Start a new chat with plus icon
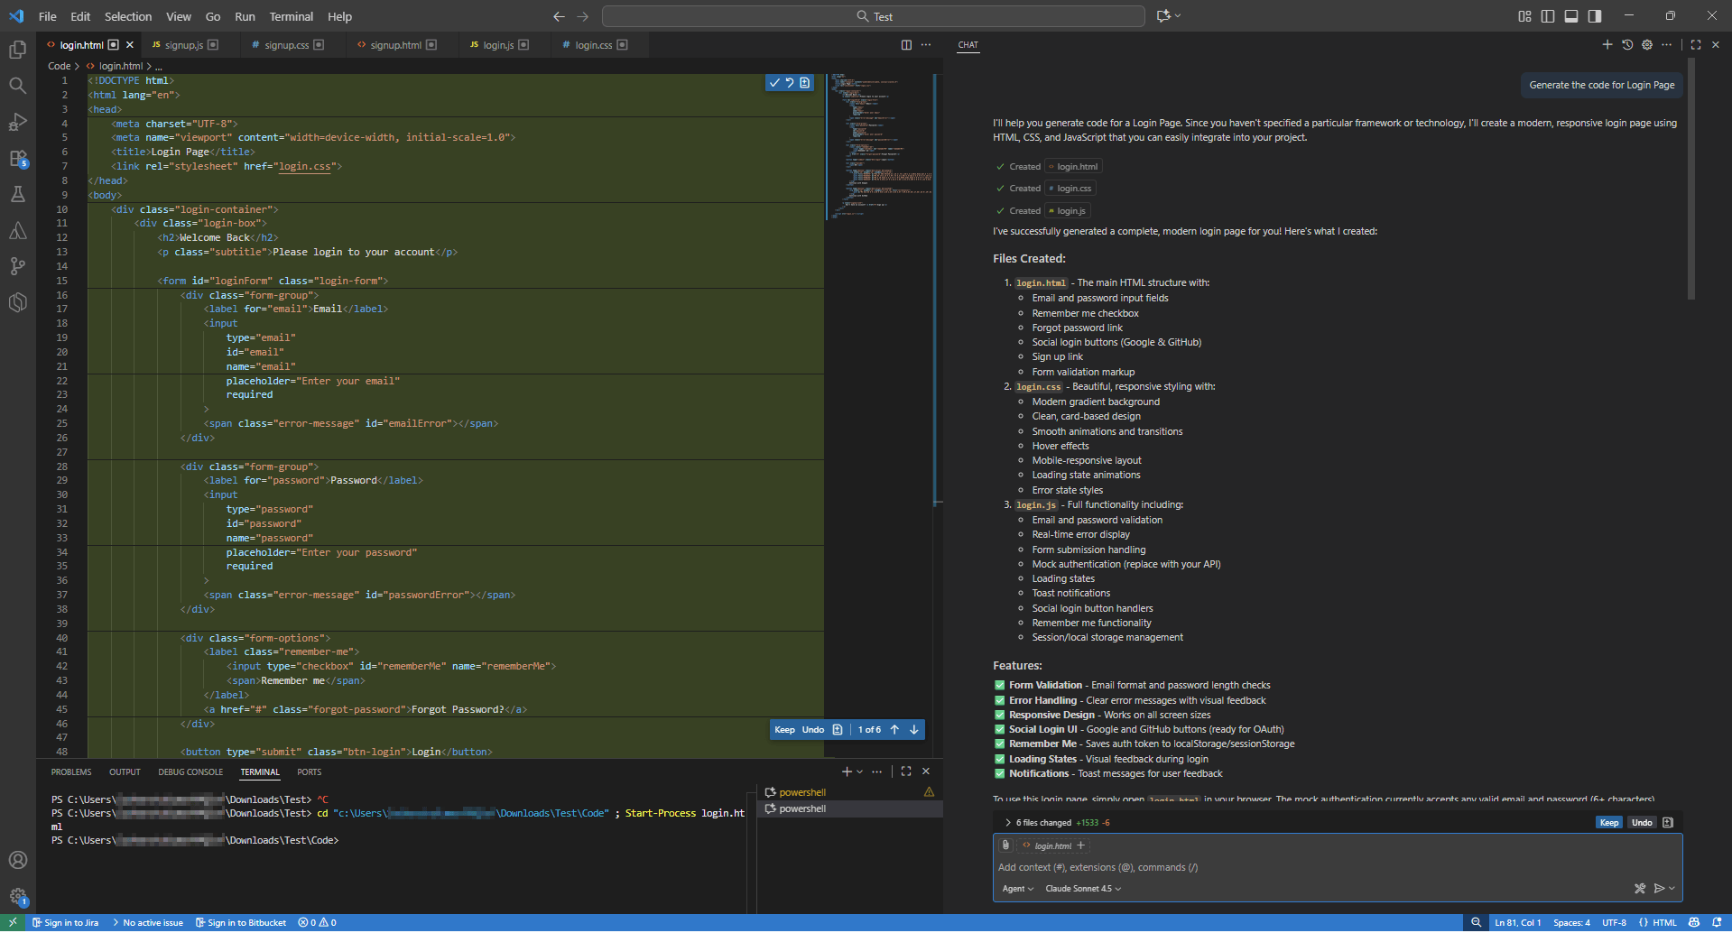Screen dimensions: 1732x933 pyautogui.click(x=1607, y=44)
